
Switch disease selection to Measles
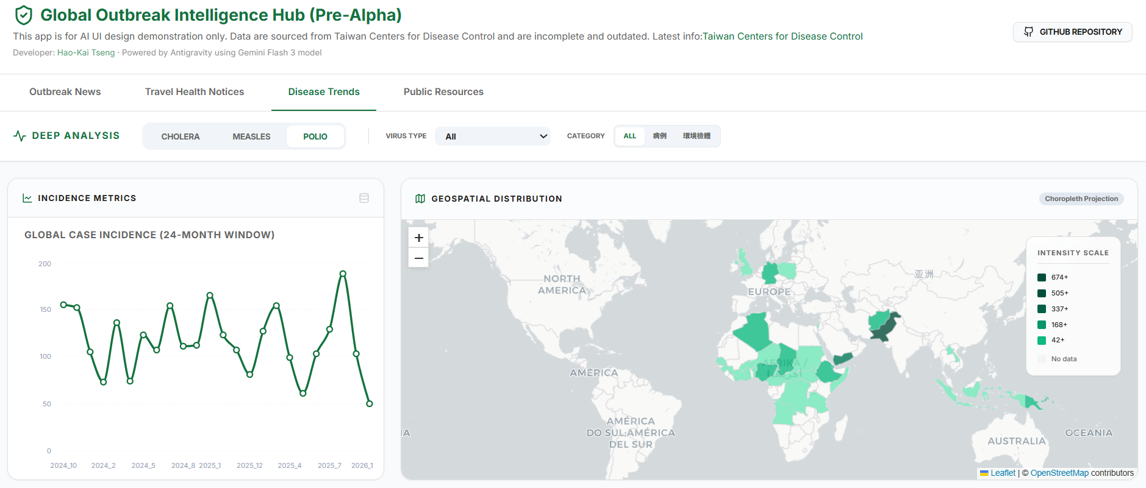(x=251, y=136)
